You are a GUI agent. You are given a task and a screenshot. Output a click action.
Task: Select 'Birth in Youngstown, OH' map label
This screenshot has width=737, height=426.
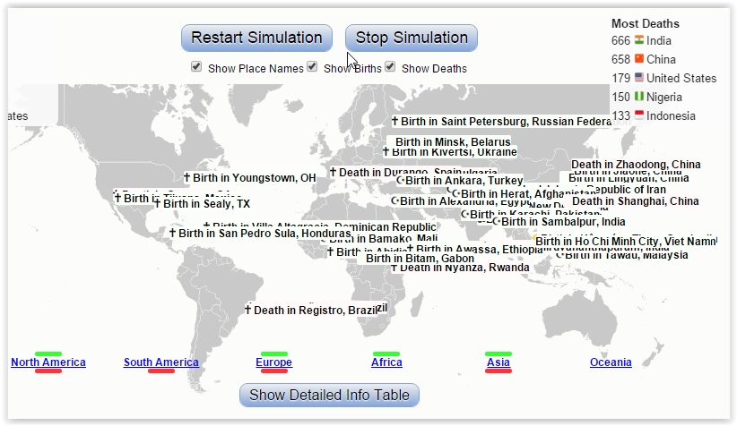click(x=255, y=178)
